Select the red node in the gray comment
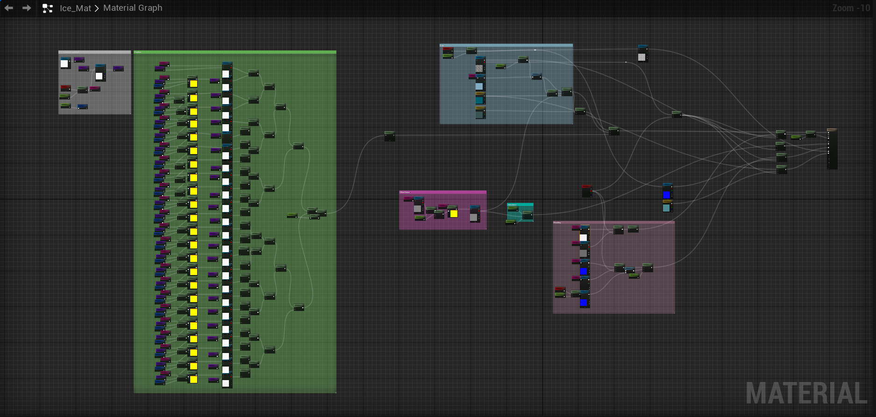The height and width of the screenshot is (417, 876). pos(65,88)
